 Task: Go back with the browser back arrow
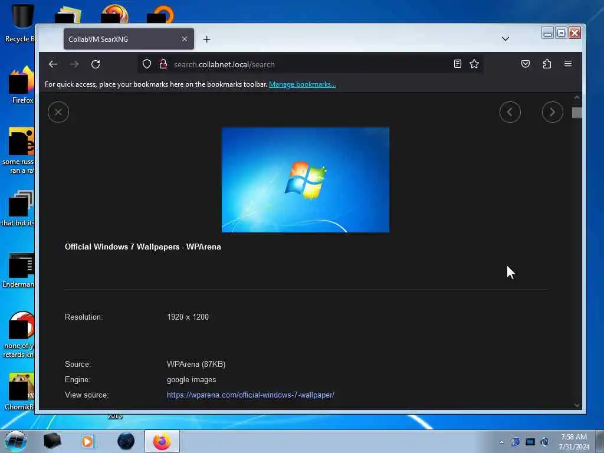tap(53, 64)
